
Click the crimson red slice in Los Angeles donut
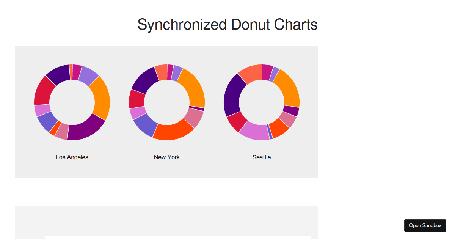point(43,91)
